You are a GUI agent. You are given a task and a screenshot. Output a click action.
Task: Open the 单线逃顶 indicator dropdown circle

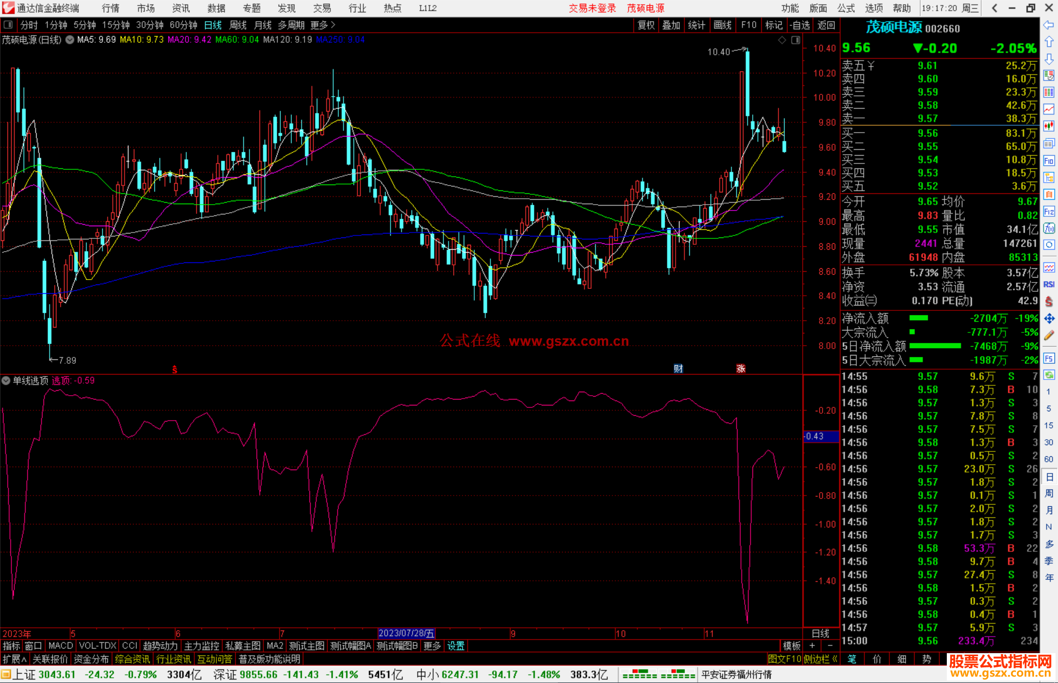[6, 380]
